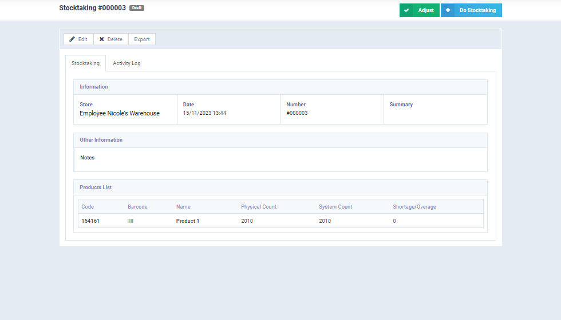
Task: Switch to the Activity Log tab
Action: coord(127,63)
